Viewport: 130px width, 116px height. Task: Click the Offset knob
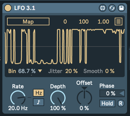84,97
